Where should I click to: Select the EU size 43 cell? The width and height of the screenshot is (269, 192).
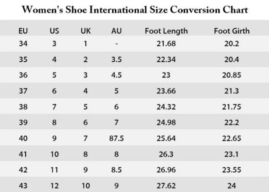[24, 185]
